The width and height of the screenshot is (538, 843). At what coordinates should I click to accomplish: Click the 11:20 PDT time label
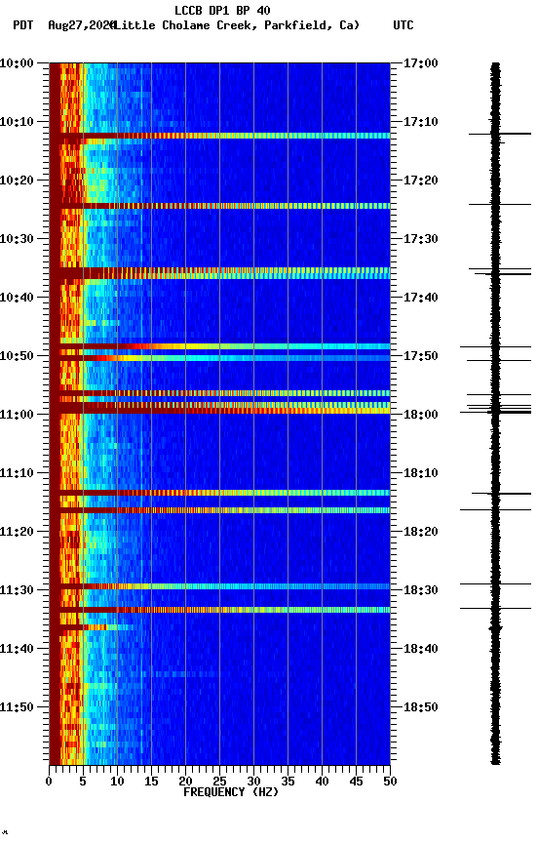pos(17,533)
